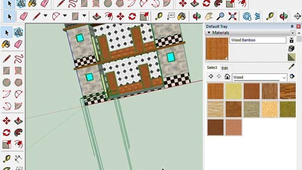Choose the olive green material swatch
This screenshot has height=170, width=302.
point(288,109)
